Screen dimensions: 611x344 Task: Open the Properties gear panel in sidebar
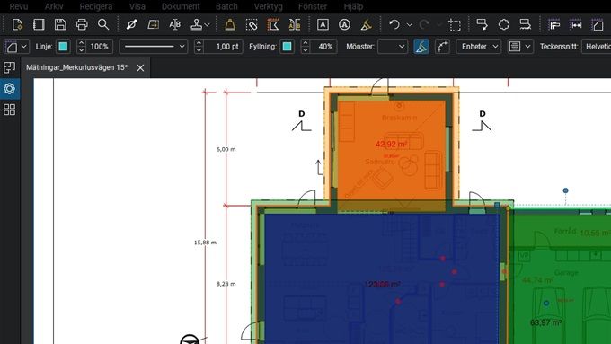click(x=9, y=88)
